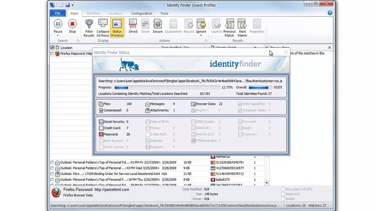
Task: Select the password match bobs8375
Action: 223,180
